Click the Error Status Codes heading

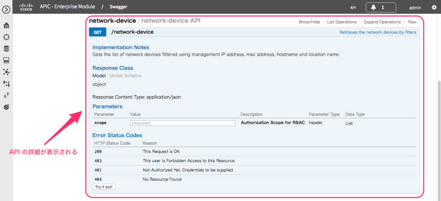117,135
